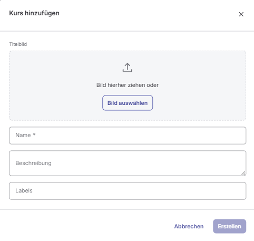Click into the Beschreibung text area

(128, 163)
